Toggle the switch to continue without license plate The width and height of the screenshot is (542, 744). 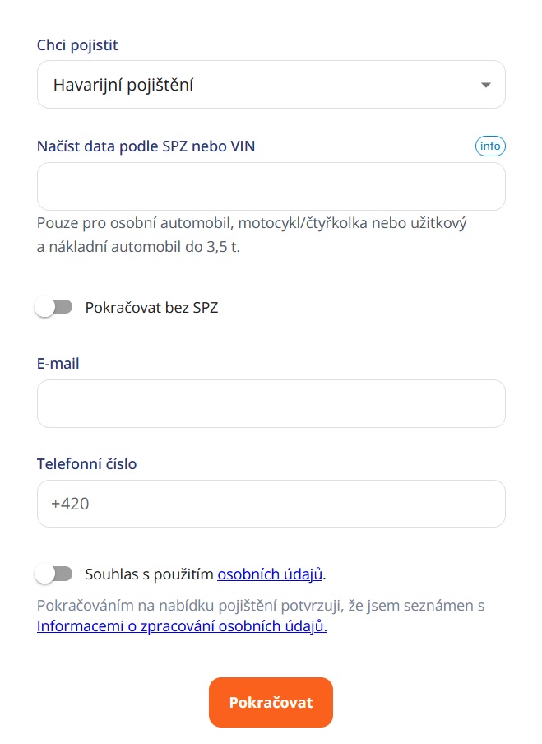(x=54, y=305)
